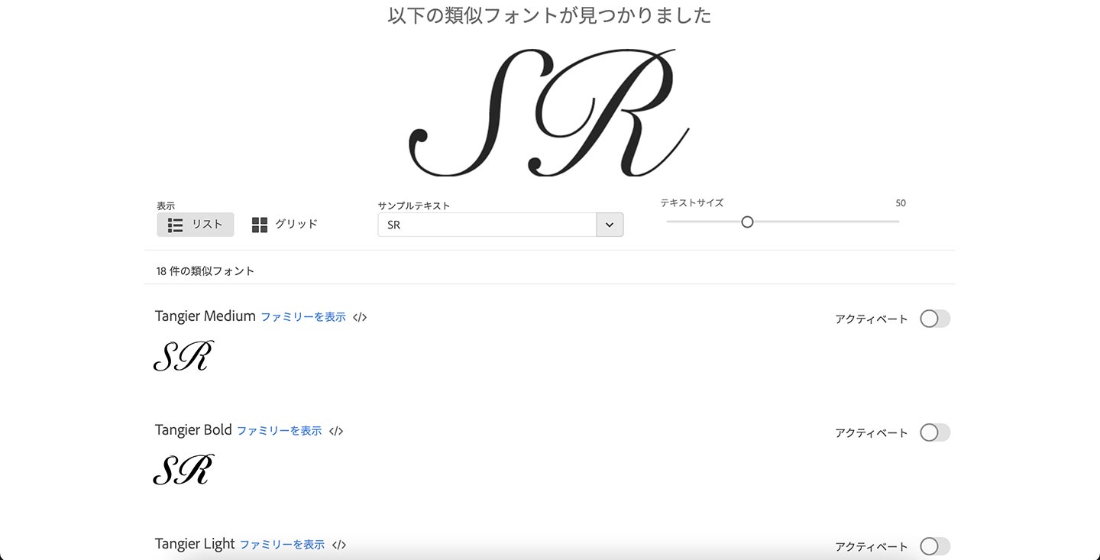Show family for Tangier Medium
The width and height of the screenshot is (1100, 560).
[x=305, y=316]
